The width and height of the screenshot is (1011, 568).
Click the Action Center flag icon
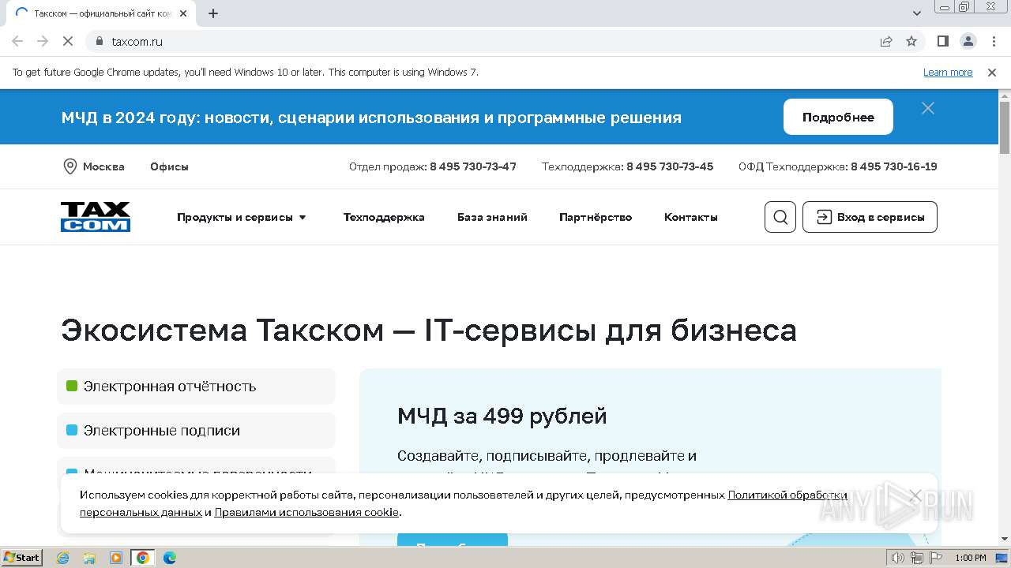(x=935, y=558)
